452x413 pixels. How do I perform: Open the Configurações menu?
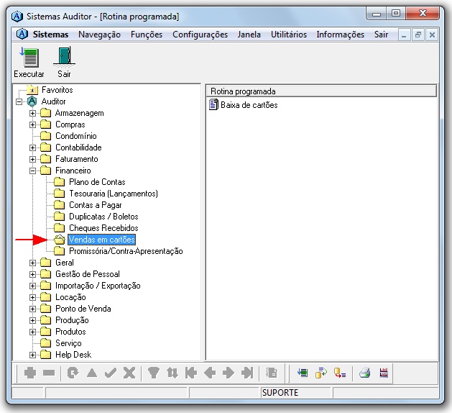200,35
